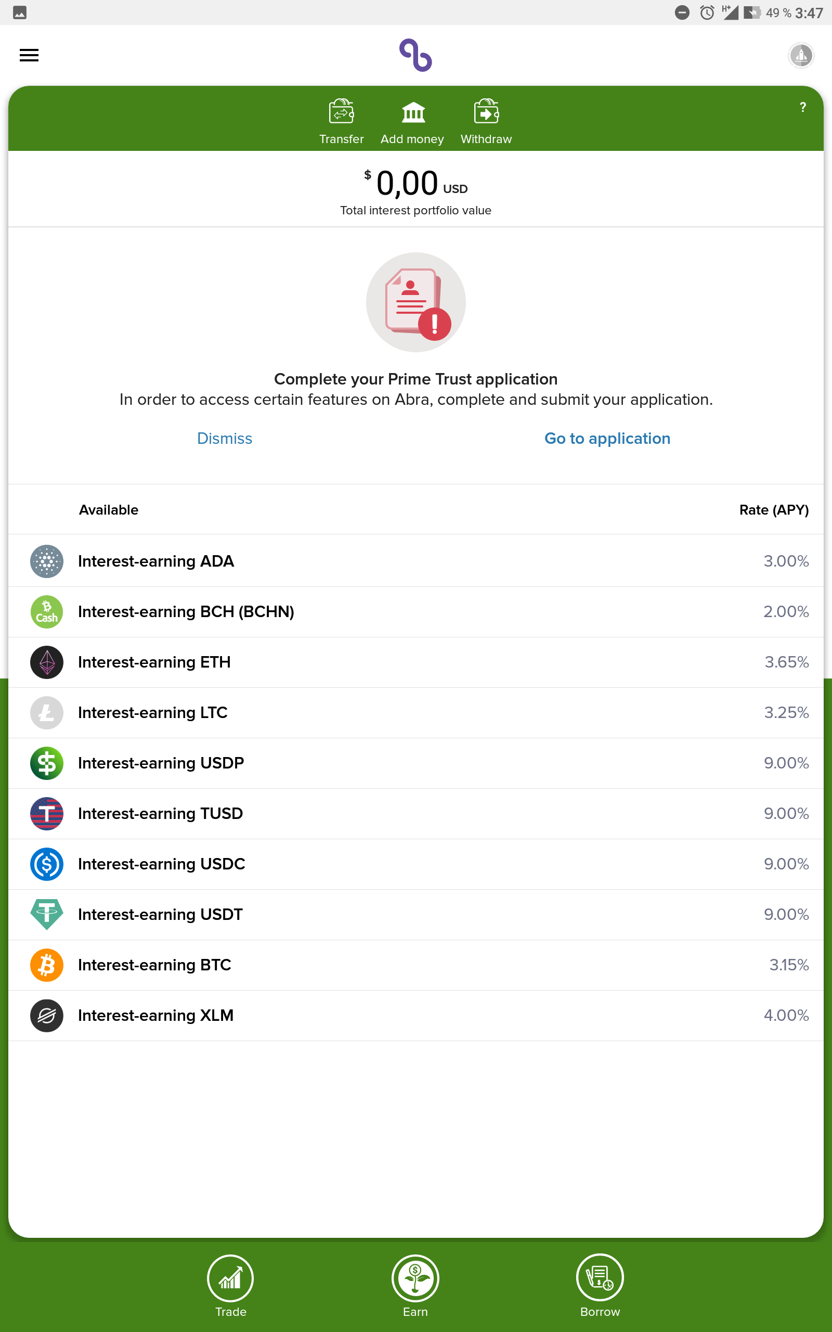The image size is (832, 1332).
Task: Open the profile avatar icon
Action: click(801, 55)
